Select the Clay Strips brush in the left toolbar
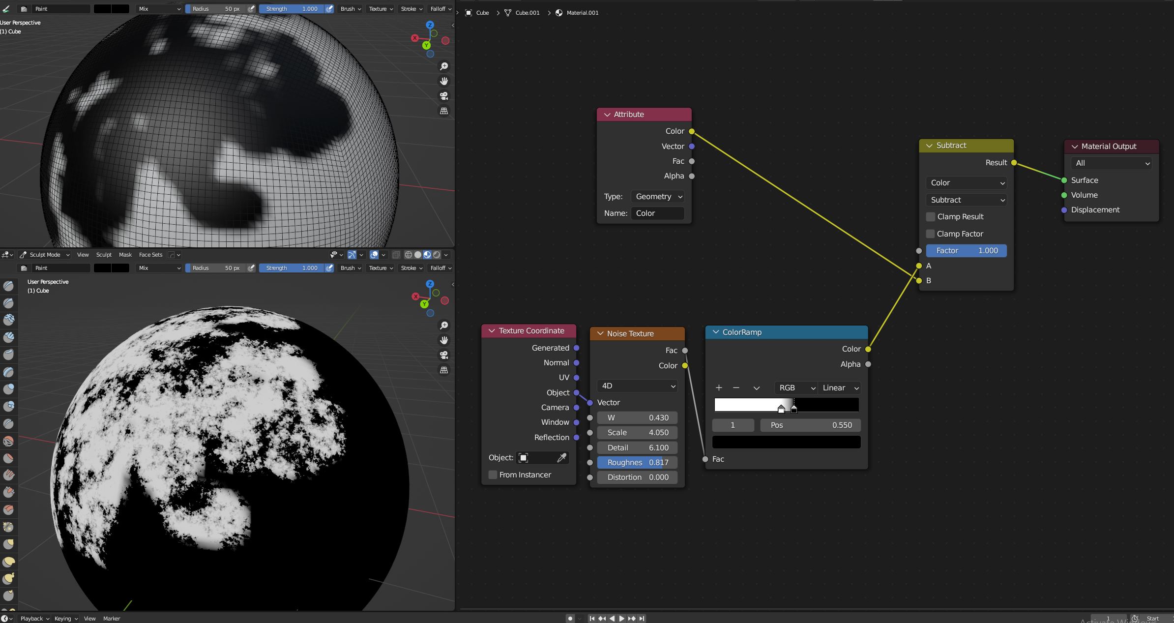The image size is (1174, 623). 8,337
